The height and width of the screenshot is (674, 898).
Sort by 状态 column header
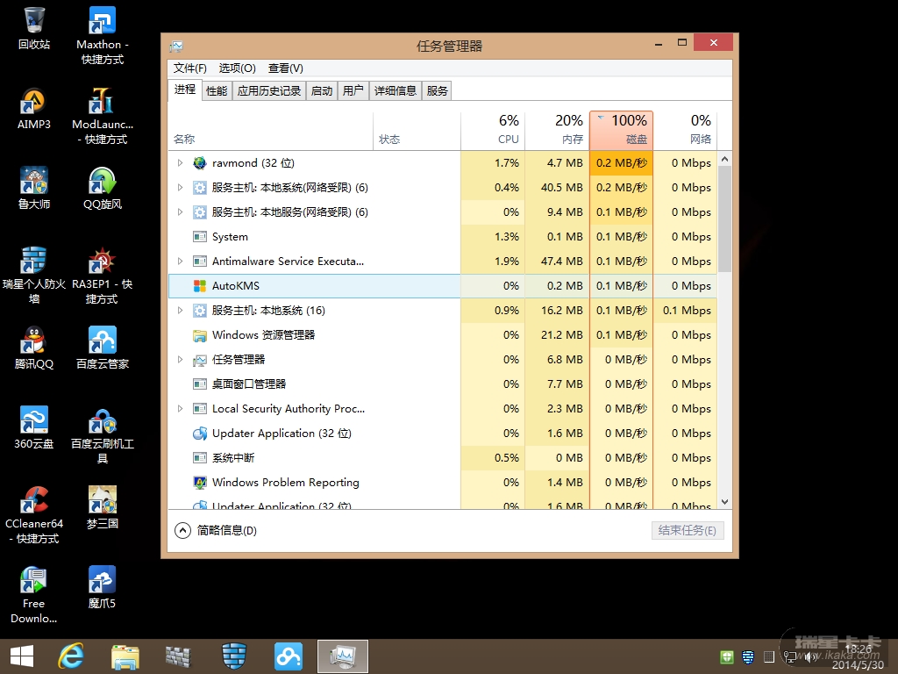(x=417, y=130)
